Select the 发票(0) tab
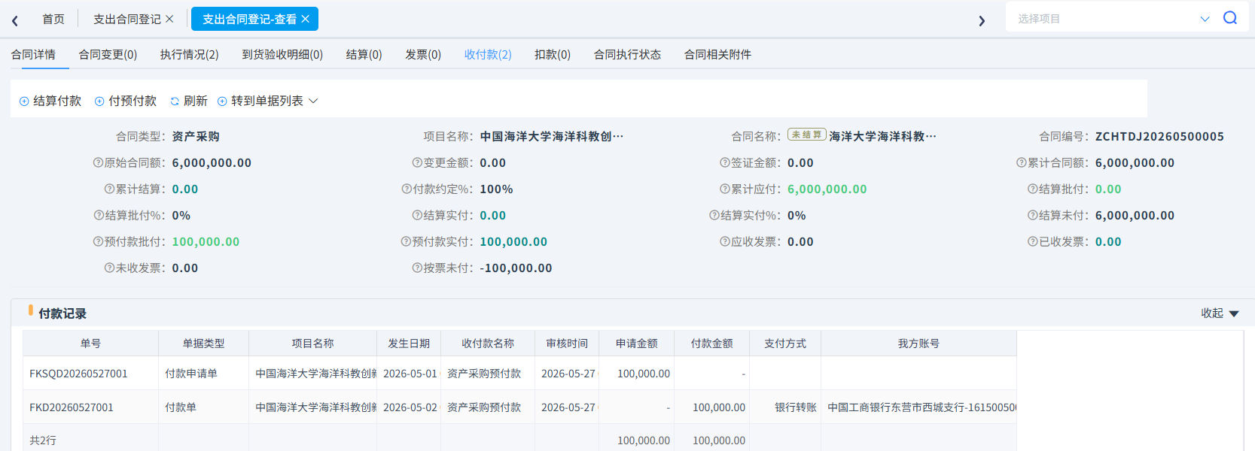This screenshot has width=1255, height=451. (x=423, y=54)
